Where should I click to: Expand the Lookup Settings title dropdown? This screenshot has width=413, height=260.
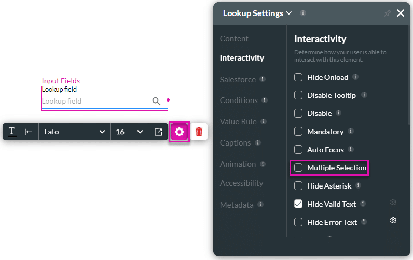pyautogui.click(x=289, y=13)
